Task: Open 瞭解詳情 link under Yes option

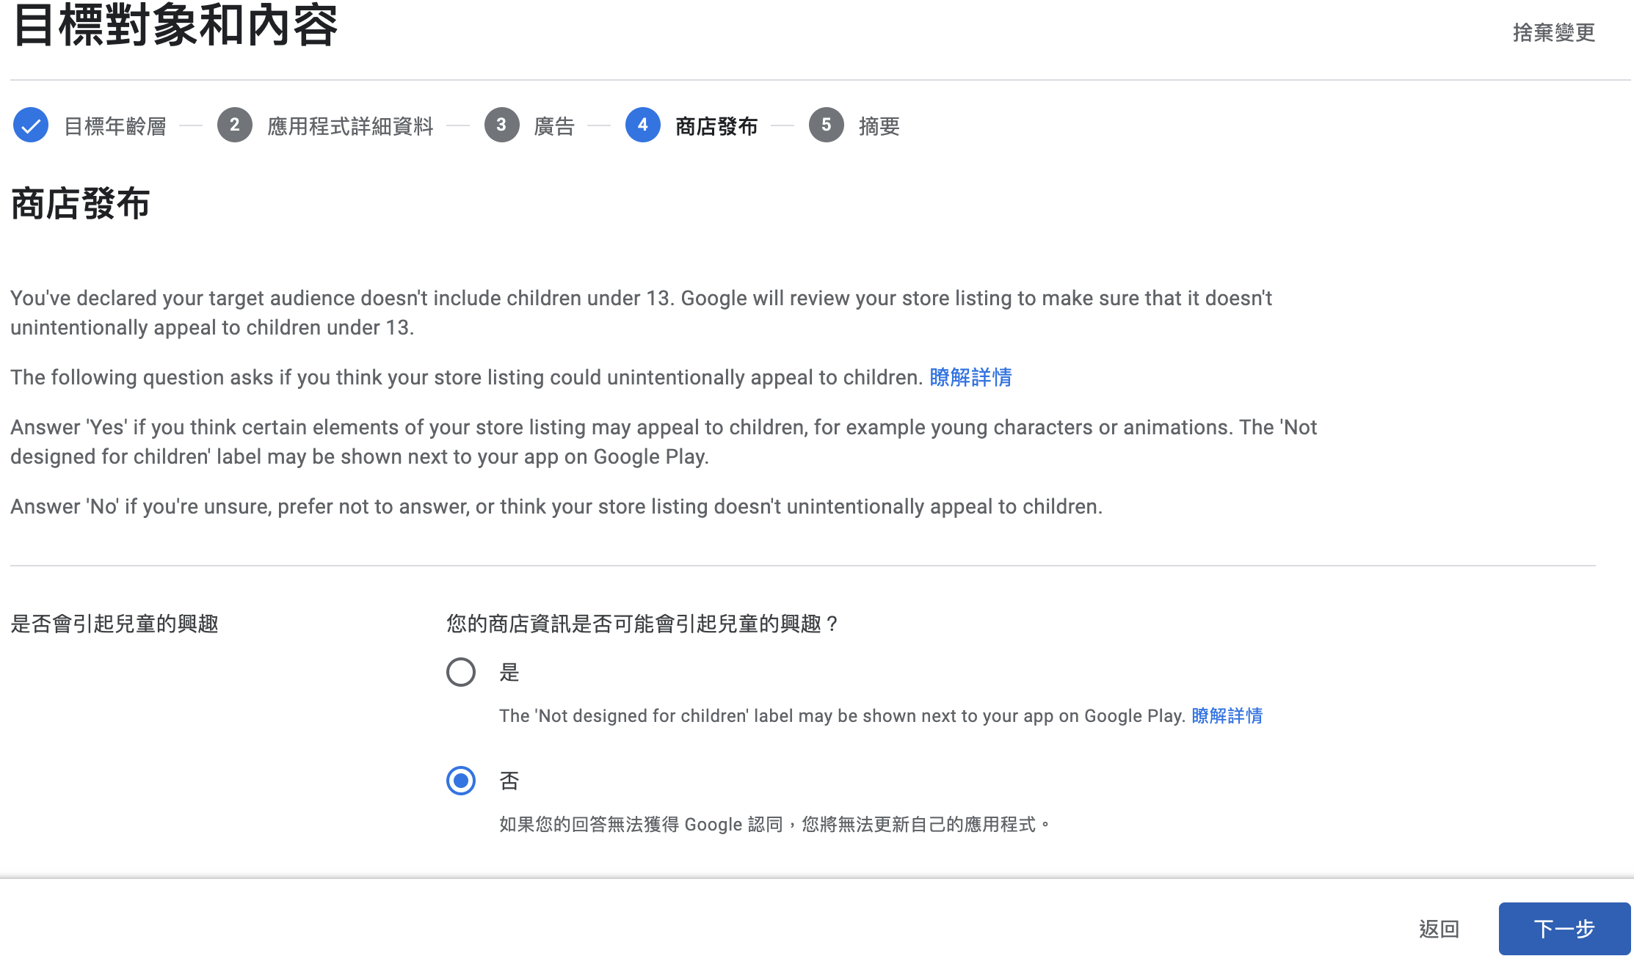Action: pos(1227,715)
